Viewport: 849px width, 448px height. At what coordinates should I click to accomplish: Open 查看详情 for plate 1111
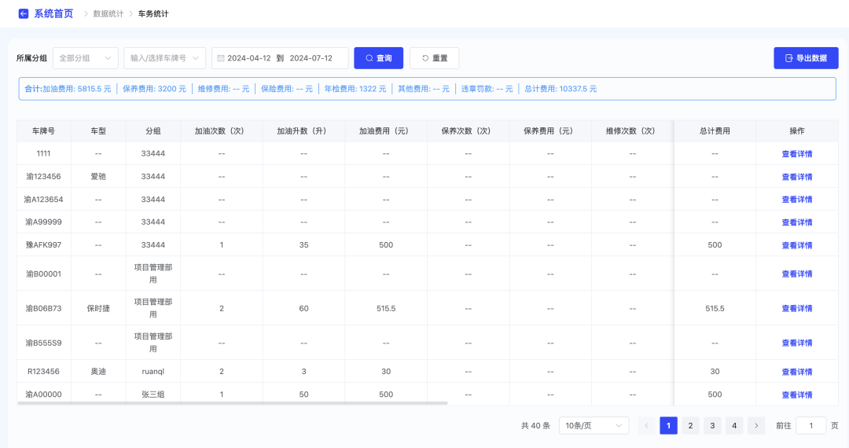797,154
